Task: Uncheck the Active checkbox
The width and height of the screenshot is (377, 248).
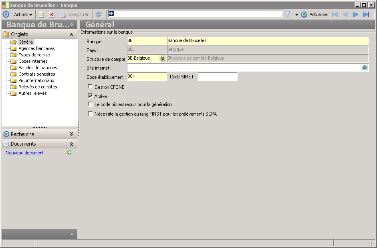Action: pyautogui.click(x=90, y=96)
